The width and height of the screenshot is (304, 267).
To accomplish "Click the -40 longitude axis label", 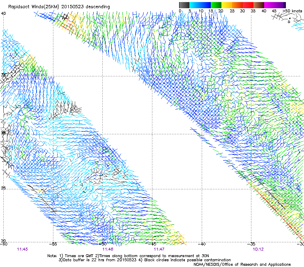I will pos(202,244).
